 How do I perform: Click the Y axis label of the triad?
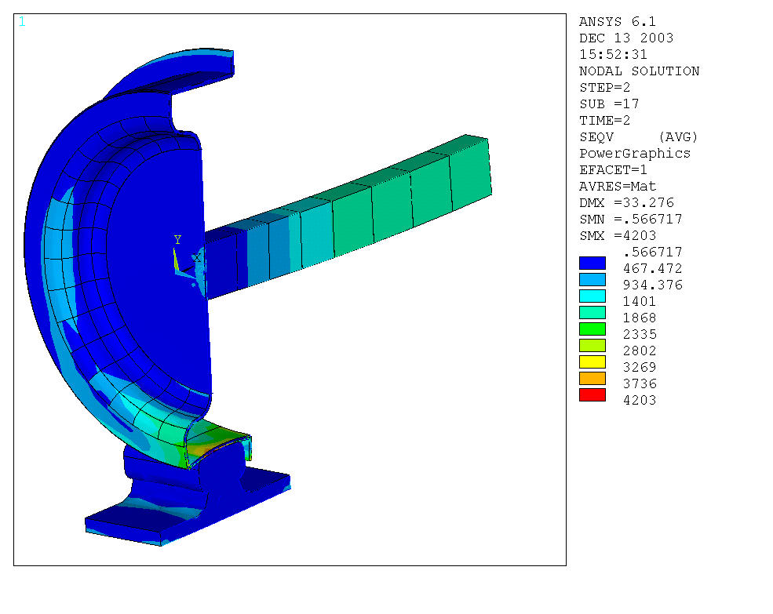point(177,239)
